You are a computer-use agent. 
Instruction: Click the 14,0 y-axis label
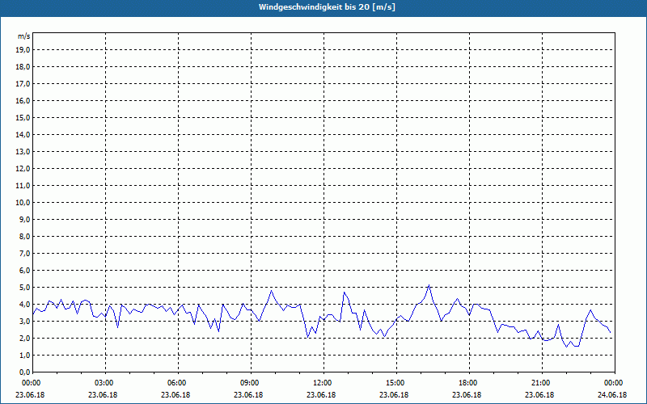tap(23, 134)
